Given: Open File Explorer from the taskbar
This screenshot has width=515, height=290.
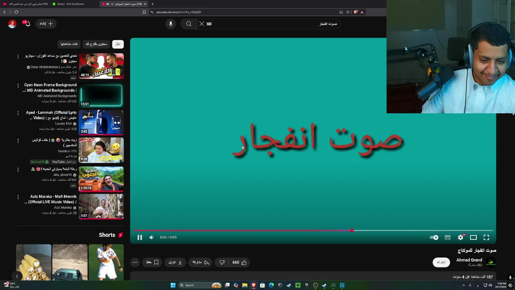Looking at the screenshot, I should click(245, 285).
